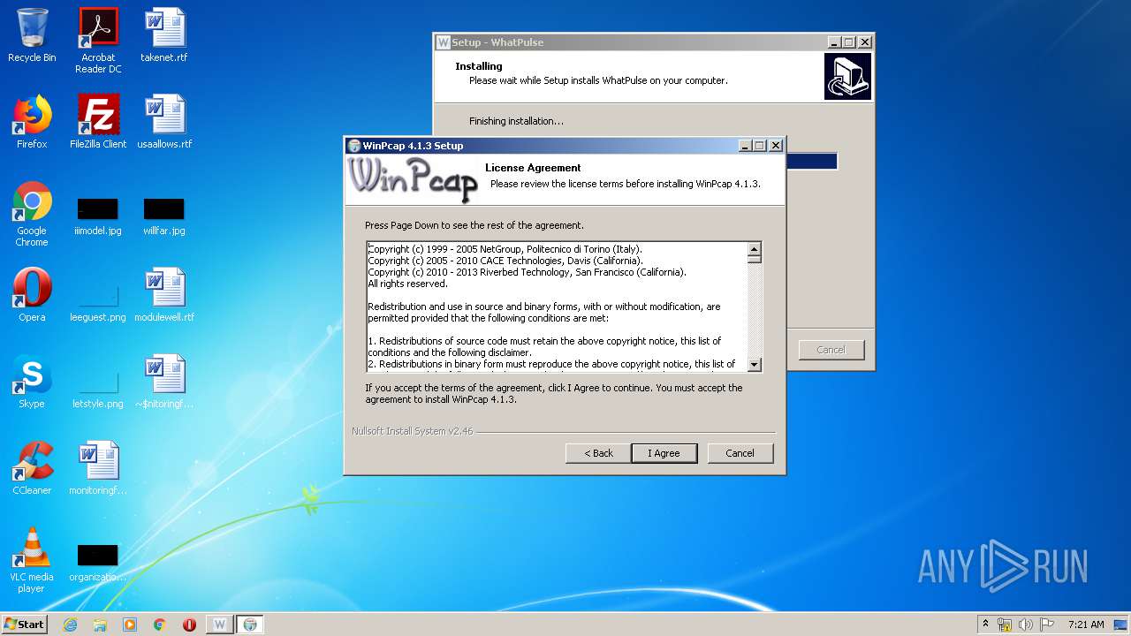1131x636 pixels.
Task: Open media player taskbar icon
Action: 130,625
